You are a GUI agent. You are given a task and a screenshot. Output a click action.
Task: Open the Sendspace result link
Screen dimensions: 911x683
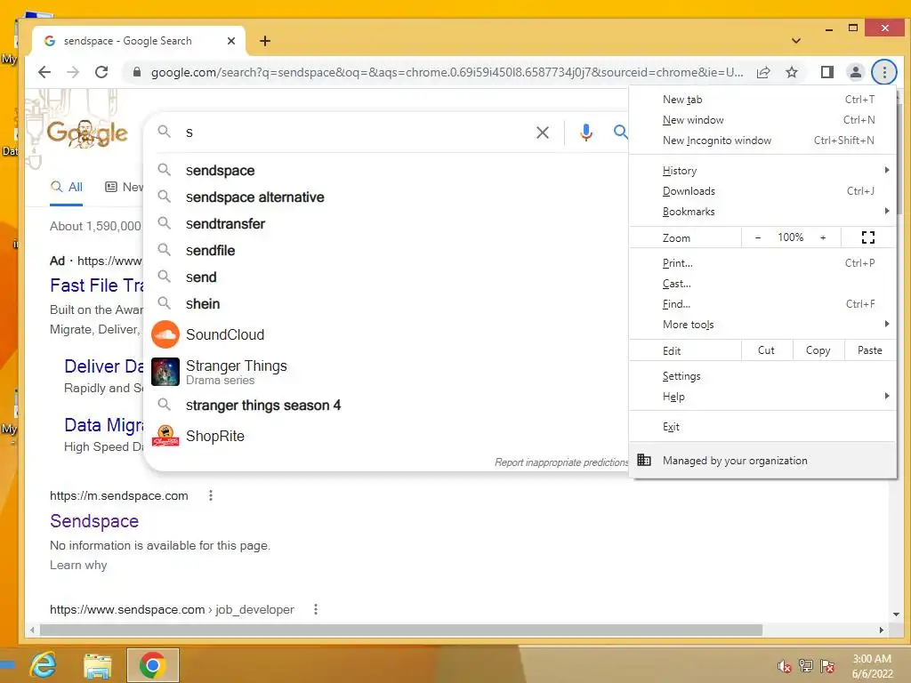pyautogui.click(x=94, y=521)
